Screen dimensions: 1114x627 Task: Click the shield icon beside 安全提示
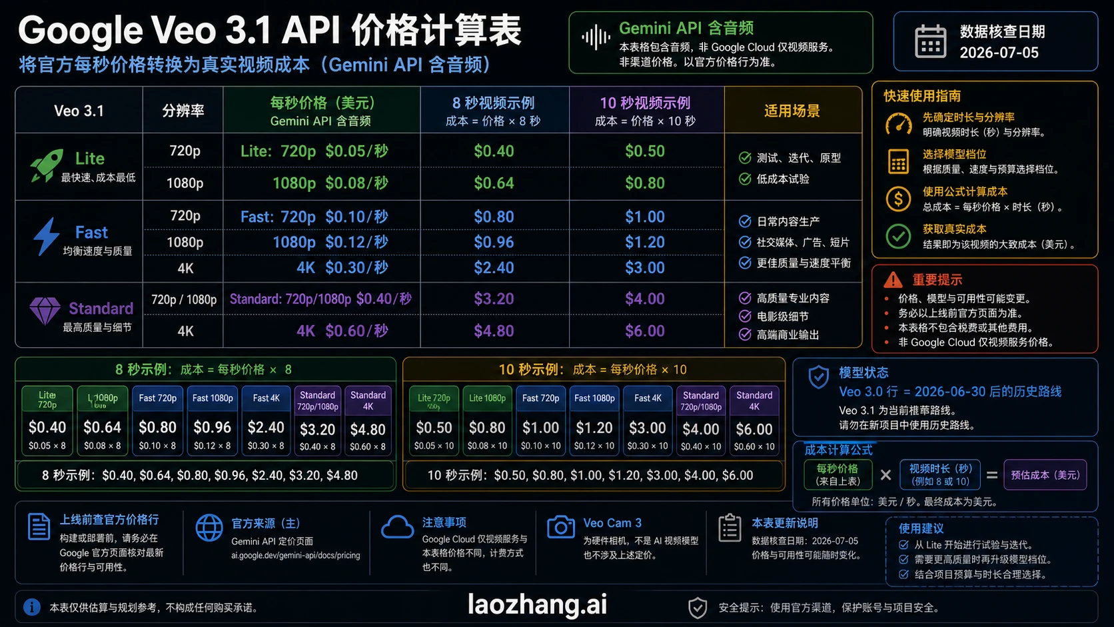pos(698,608)
